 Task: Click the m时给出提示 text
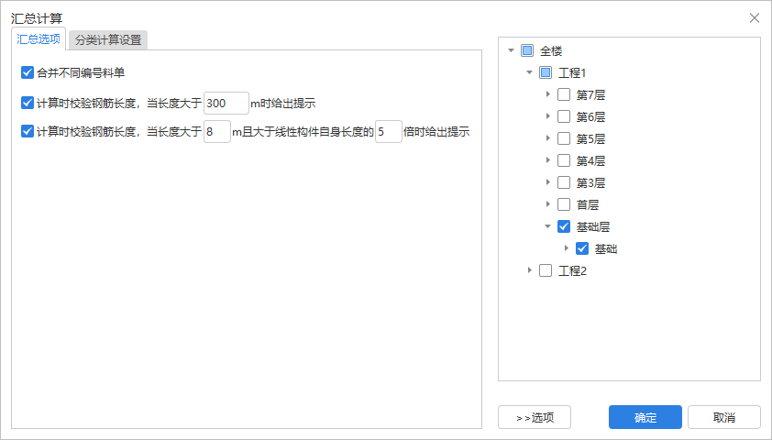point(283,104)
